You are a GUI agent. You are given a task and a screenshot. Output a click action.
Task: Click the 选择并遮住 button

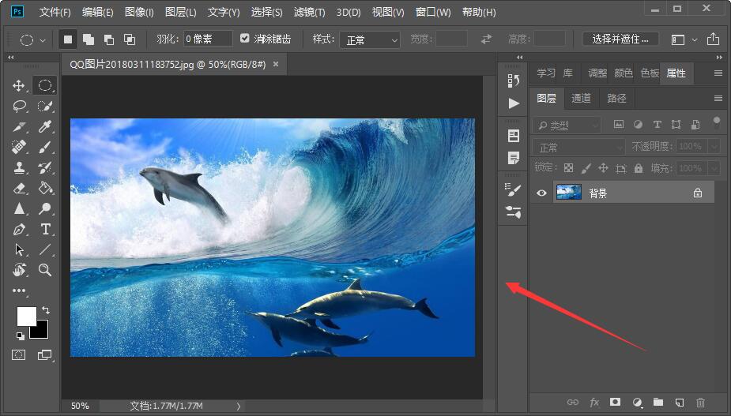(620, 39)
